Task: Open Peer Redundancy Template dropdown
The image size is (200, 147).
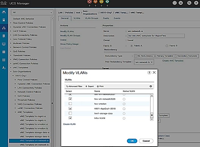Action: coord(144,62)
